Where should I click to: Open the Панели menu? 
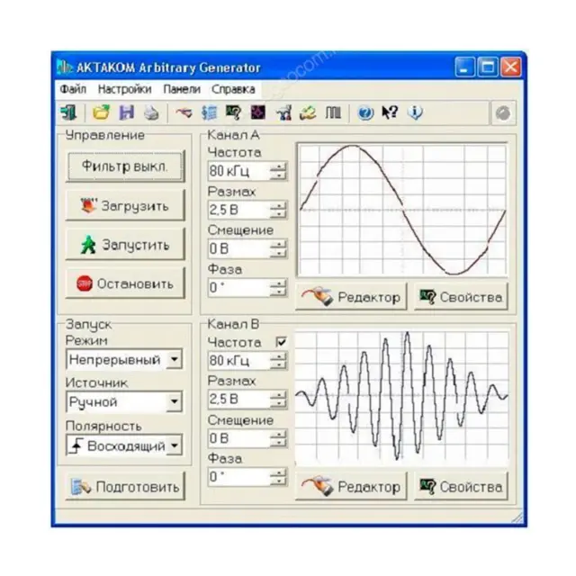point(182,89)
